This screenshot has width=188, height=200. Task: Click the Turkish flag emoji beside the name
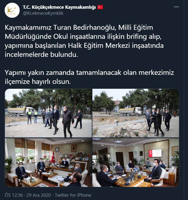coord(100,7)
